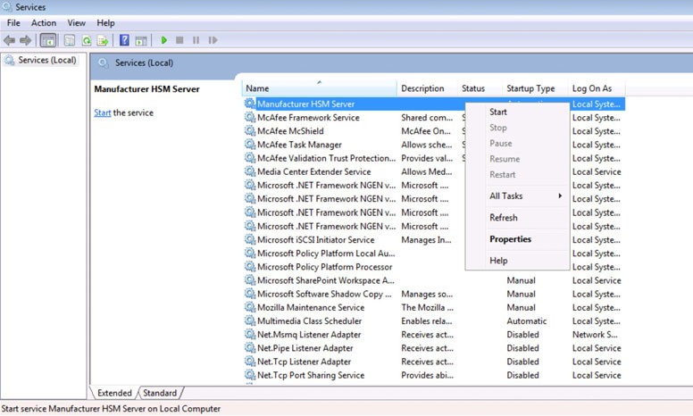Sort by the Status column header
This screenshot has height=416, width=693.
480,88
